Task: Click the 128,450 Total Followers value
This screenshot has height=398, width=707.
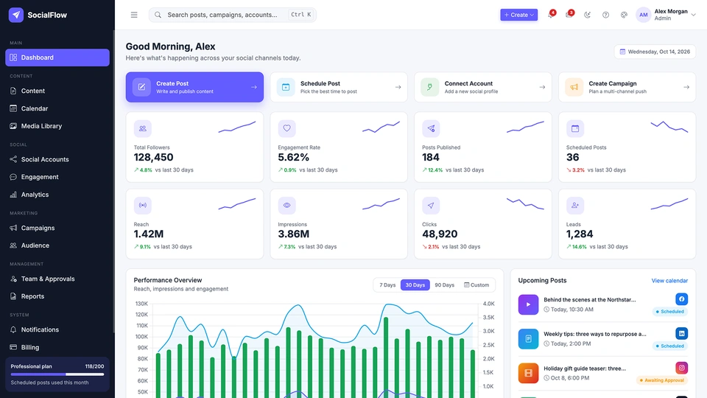Action: [x=153, y=158]
